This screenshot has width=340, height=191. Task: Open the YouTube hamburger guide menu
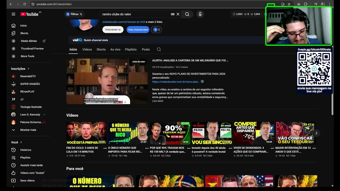[13, 14]
